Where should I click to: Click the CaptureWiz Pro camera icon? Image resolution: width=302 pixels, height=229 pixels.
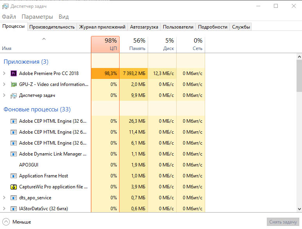pos(14,187)
